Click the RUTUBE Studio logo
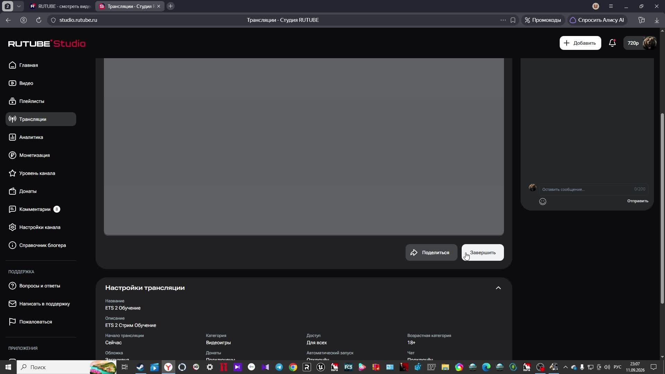Image resolution: width=665 pixels, height=374 pixels. coord(47,43)
